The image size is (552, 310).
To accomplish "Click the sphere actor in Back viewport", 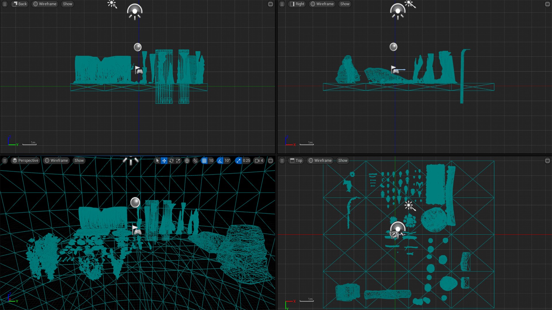I will click(138, 47).
